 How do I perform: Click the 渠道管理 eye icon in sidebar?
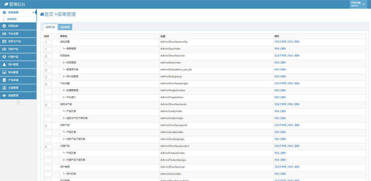pos(4,95)
